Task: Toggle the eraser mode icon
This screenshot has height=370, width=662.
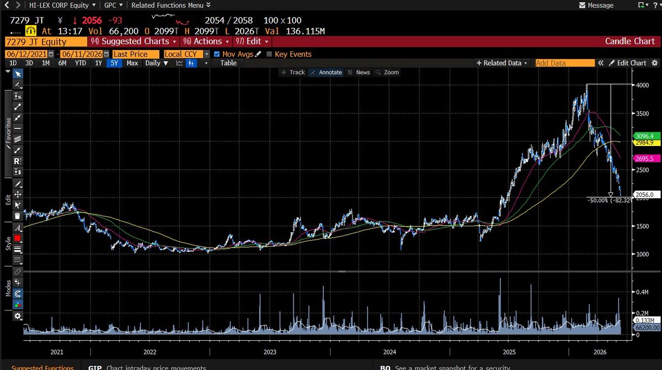Action: point(18,272)
